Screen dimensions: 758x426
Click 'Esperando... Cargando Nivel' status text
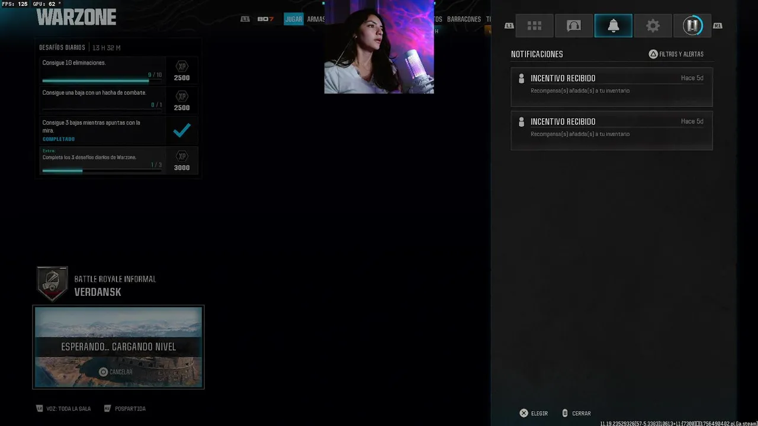118,347
